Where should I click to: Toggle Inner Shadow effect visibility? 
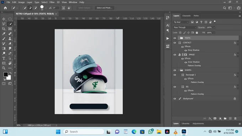[186, 62]
